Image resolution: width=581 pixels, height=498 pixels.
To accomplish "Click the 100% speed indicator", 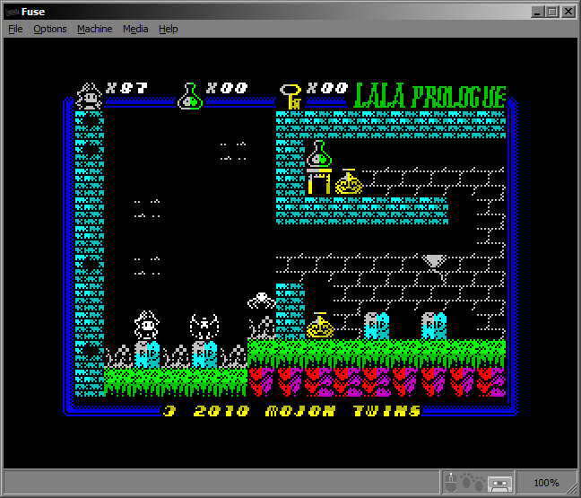I will tap(546, 483).
